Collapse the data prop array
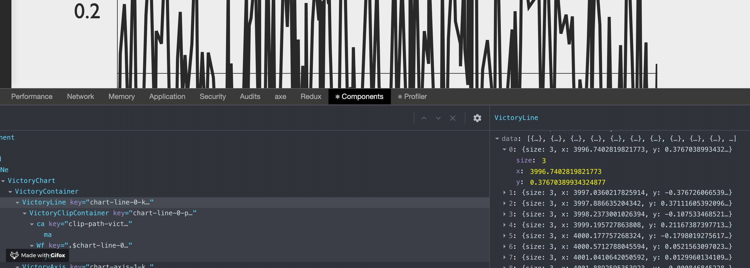Image resolution: width=750 pixels, height=268 pixels. click(x=497, y=139)
